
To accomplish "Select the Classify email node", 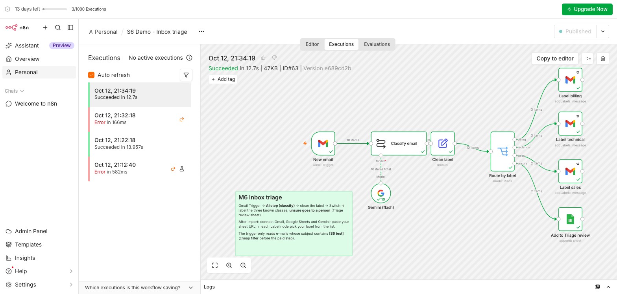I will tap(399, 143).
